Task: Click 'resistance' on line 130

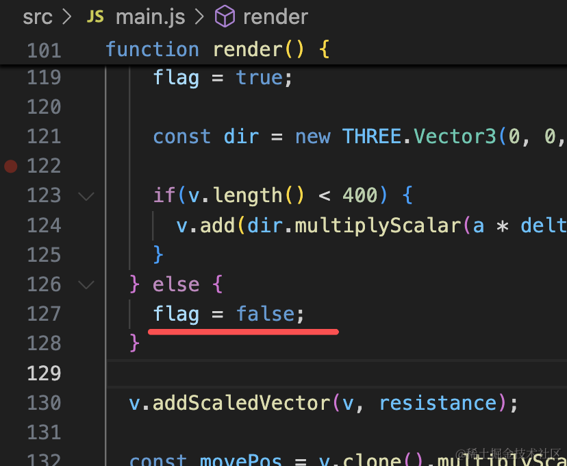Action: click(438, 403)
